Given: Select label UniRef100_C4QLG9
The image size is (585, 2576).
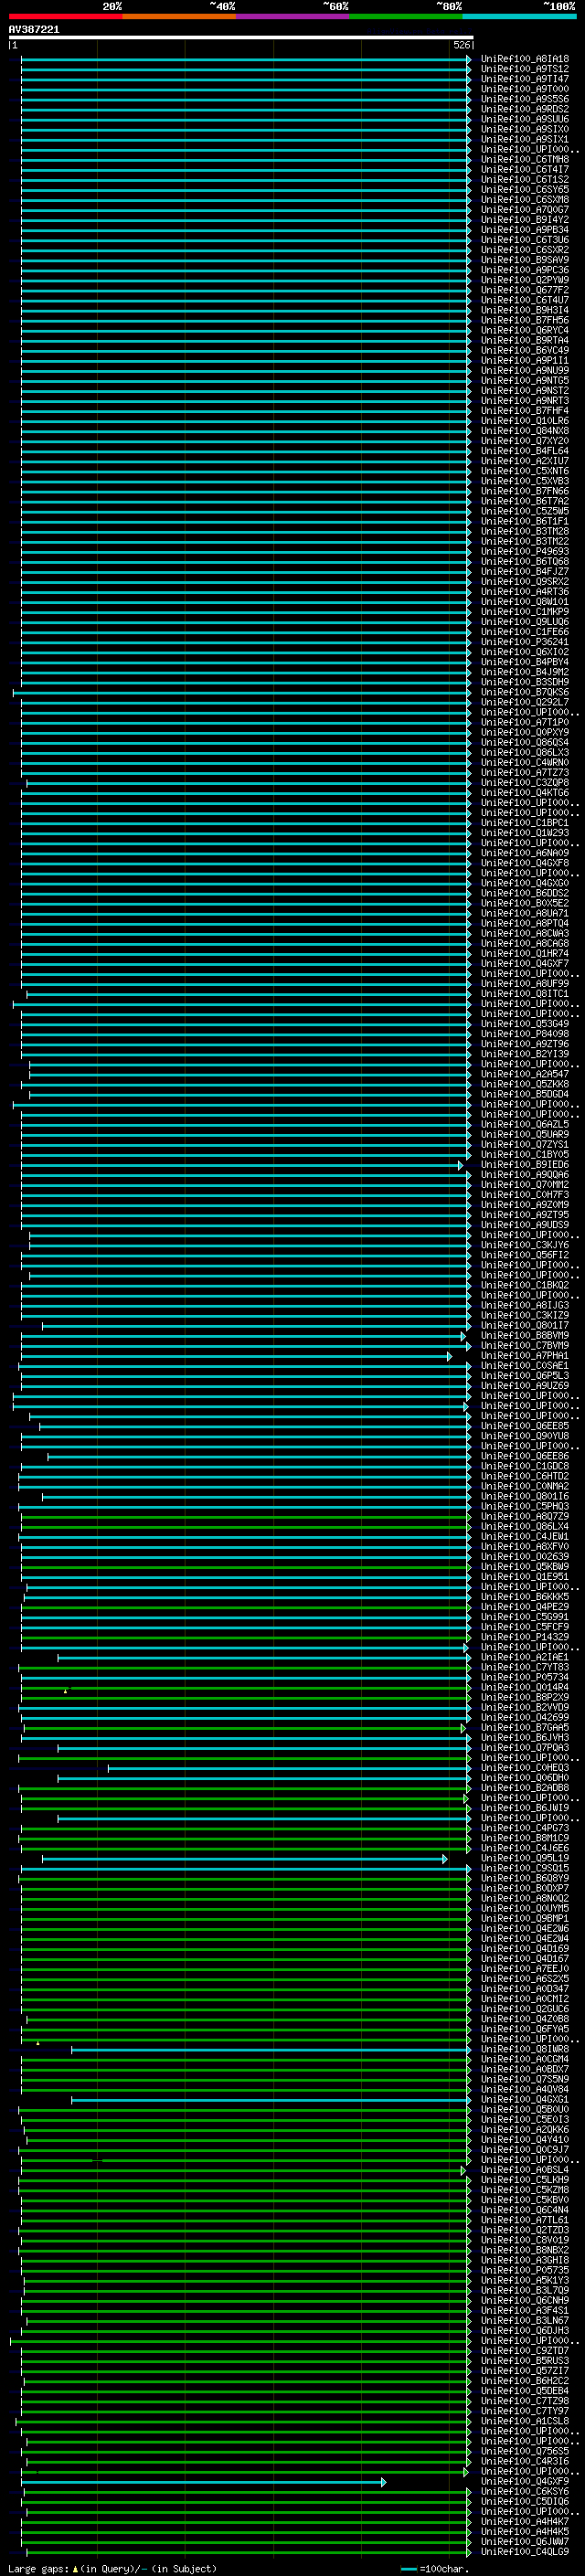Looking at the screenshot, I should [x=525, y=2551].
